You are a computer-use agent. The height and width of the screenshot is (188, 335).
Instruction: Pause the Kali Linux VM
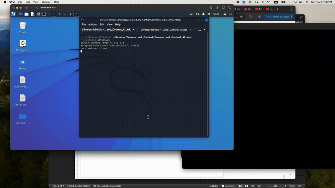tap(32, 8)
